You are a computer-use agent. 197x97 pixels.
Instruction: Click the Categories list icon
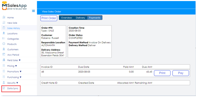[x=4, y=38]
